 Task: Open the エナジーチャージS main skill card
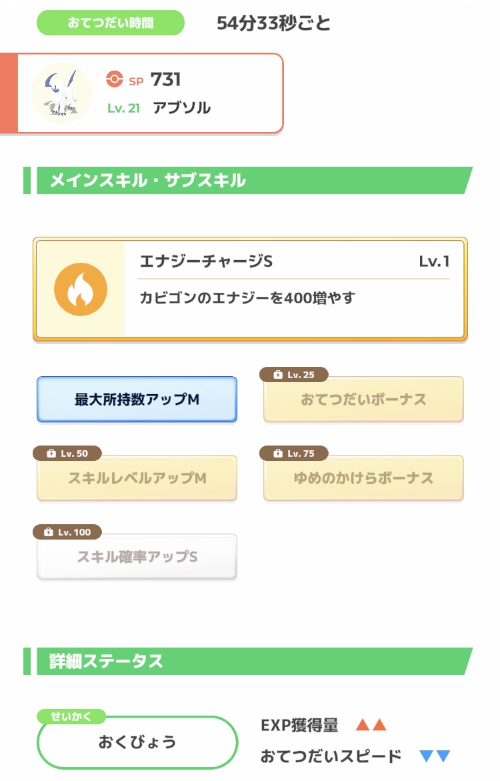250,289
